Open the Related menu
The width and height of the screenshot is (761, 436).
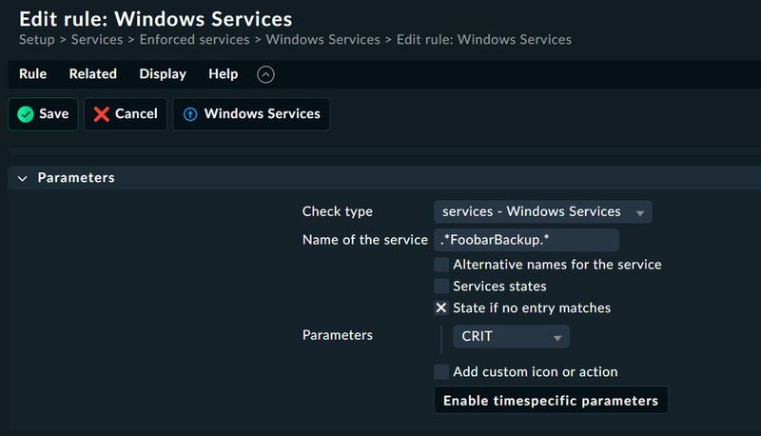93,74
